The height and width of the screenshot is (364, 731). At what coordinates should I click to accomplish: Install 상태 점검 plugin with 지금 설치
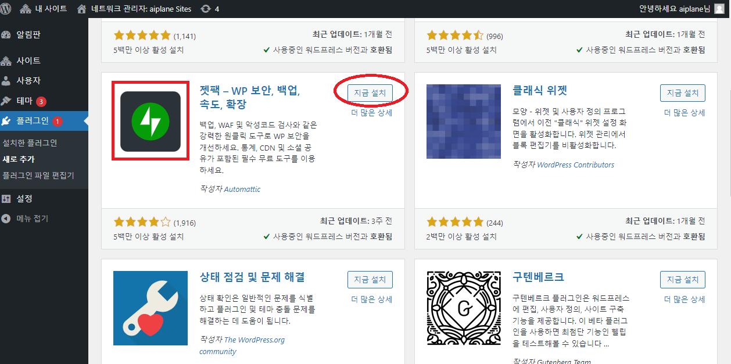click(370, 280)
